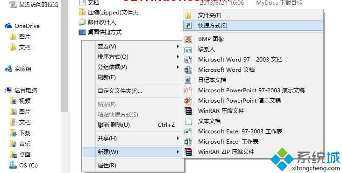Select Microsoft Excel 工作表 label
The width and height of the screenshot is (342, 173).
pos(228,142)
